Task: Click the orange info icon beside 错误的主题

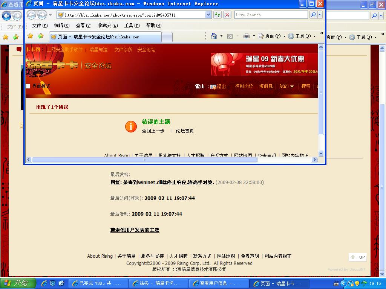Action: click(x=131, y=126)
